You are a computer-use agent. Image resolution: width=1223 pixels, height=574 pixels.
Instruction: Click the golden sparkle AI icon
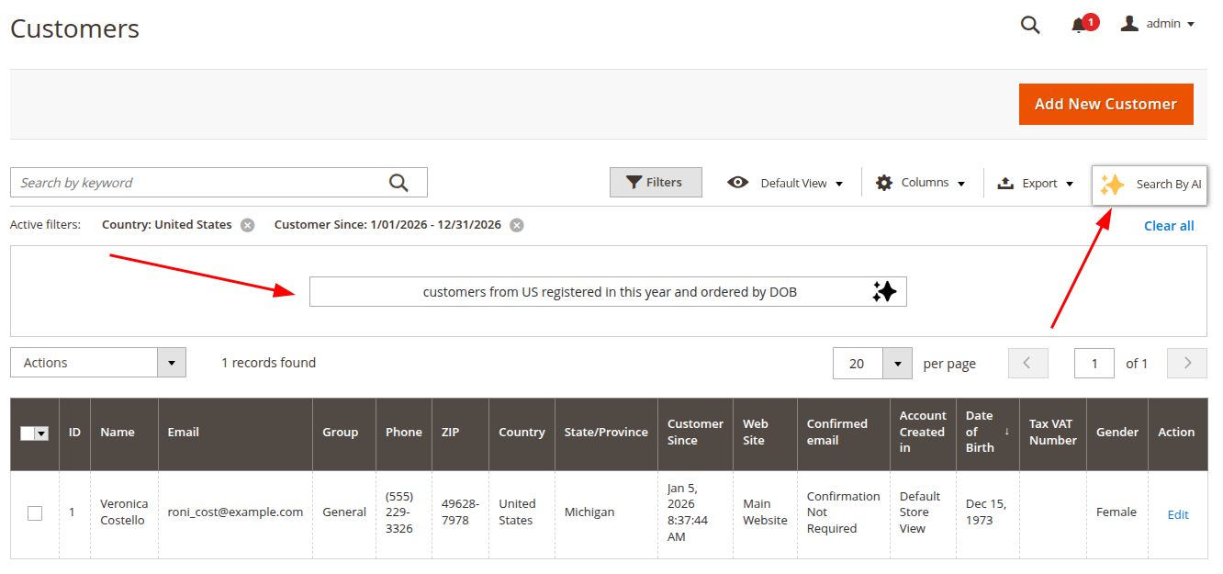pos(1112,185)
